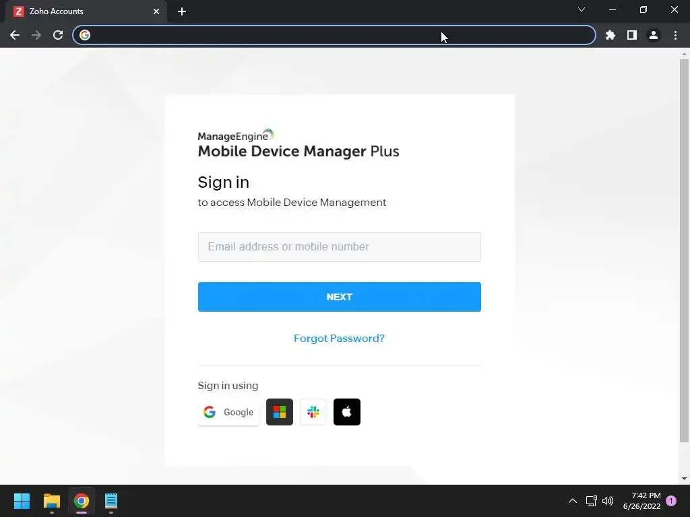This screenshot has width=690, height=517.
Task: Open the Extensions puzzle icon
Action: tap(610, 35)
